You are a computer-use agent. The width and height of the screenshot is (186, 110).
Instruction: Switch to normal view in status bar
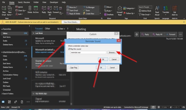click(153, 107)
